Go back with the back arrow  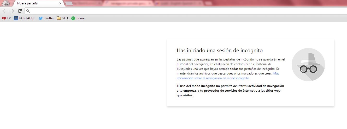point(4,11)
